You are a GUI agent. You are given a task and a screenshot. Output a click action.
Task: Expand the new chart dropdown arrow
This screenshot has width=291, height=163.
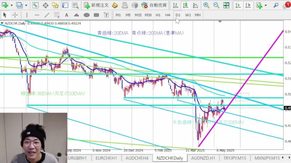click(x=12, y=5)
